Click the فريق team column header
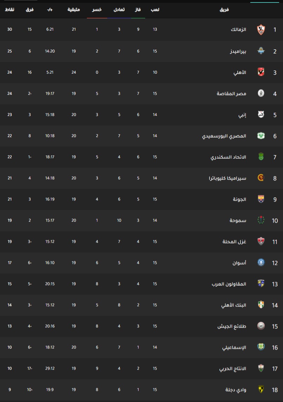Image resolution: width=283 pixels, height=402 pixels. (224, 10)
